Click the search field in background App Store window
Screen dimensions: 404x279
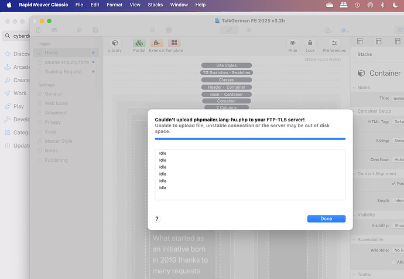[16, 36]
